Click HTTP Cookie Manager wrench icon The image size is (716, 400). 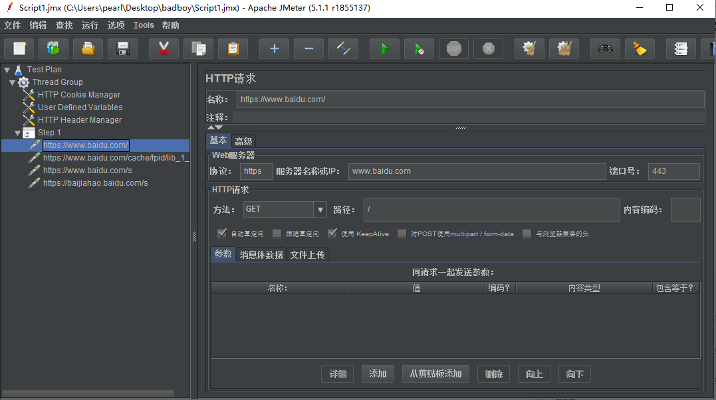click(29, 95)
